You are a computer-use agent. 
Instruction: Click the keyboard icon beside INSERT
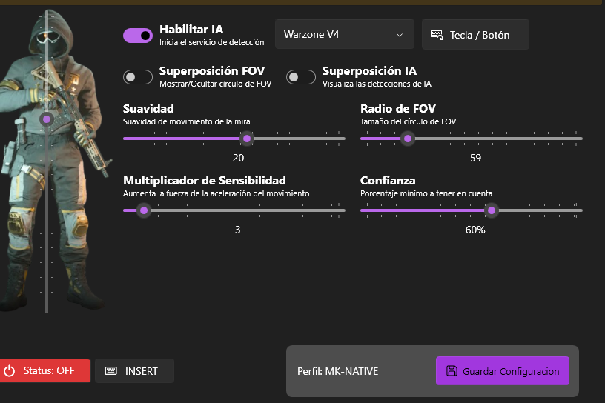(x=111, y=371)
